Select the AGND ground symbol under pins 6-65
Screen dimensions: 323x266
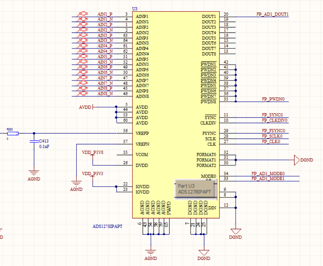click(150, 252)
